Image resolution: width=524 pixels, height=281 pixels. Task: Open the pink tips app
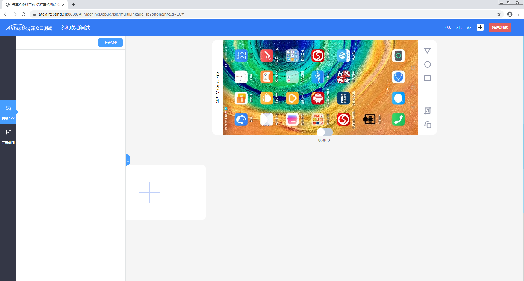292,119
